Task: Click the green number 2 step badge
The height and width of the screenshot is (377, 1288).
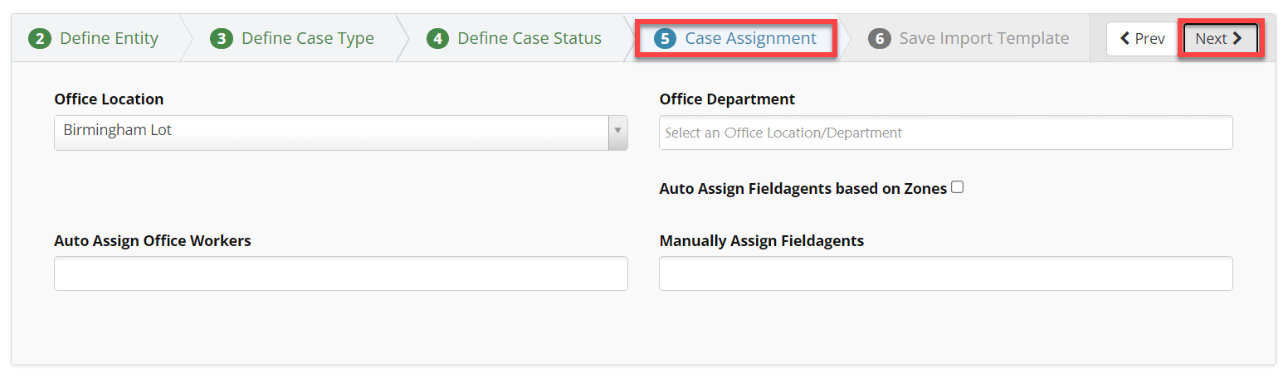Action: coord(40,39)
